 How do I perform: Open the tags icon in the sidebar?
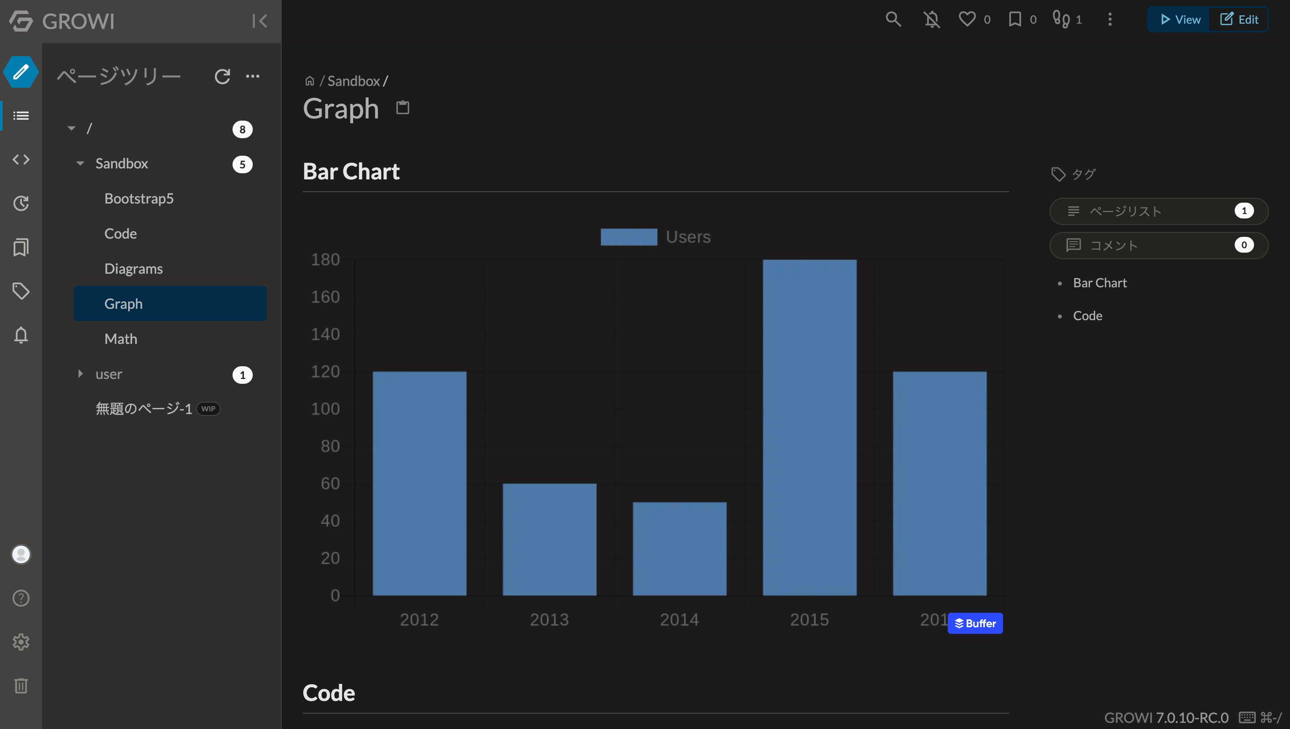(21, 291)
